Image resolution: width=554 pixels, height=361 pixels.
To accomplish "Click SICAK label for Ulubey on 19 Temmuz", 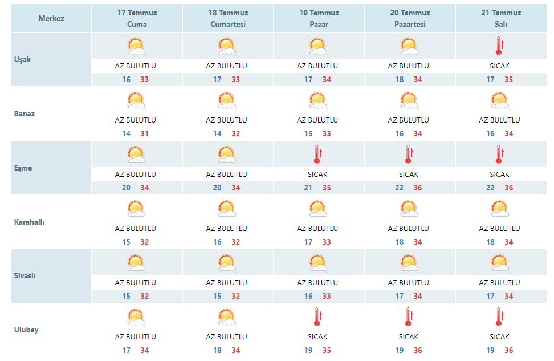I will click(317, 337).
